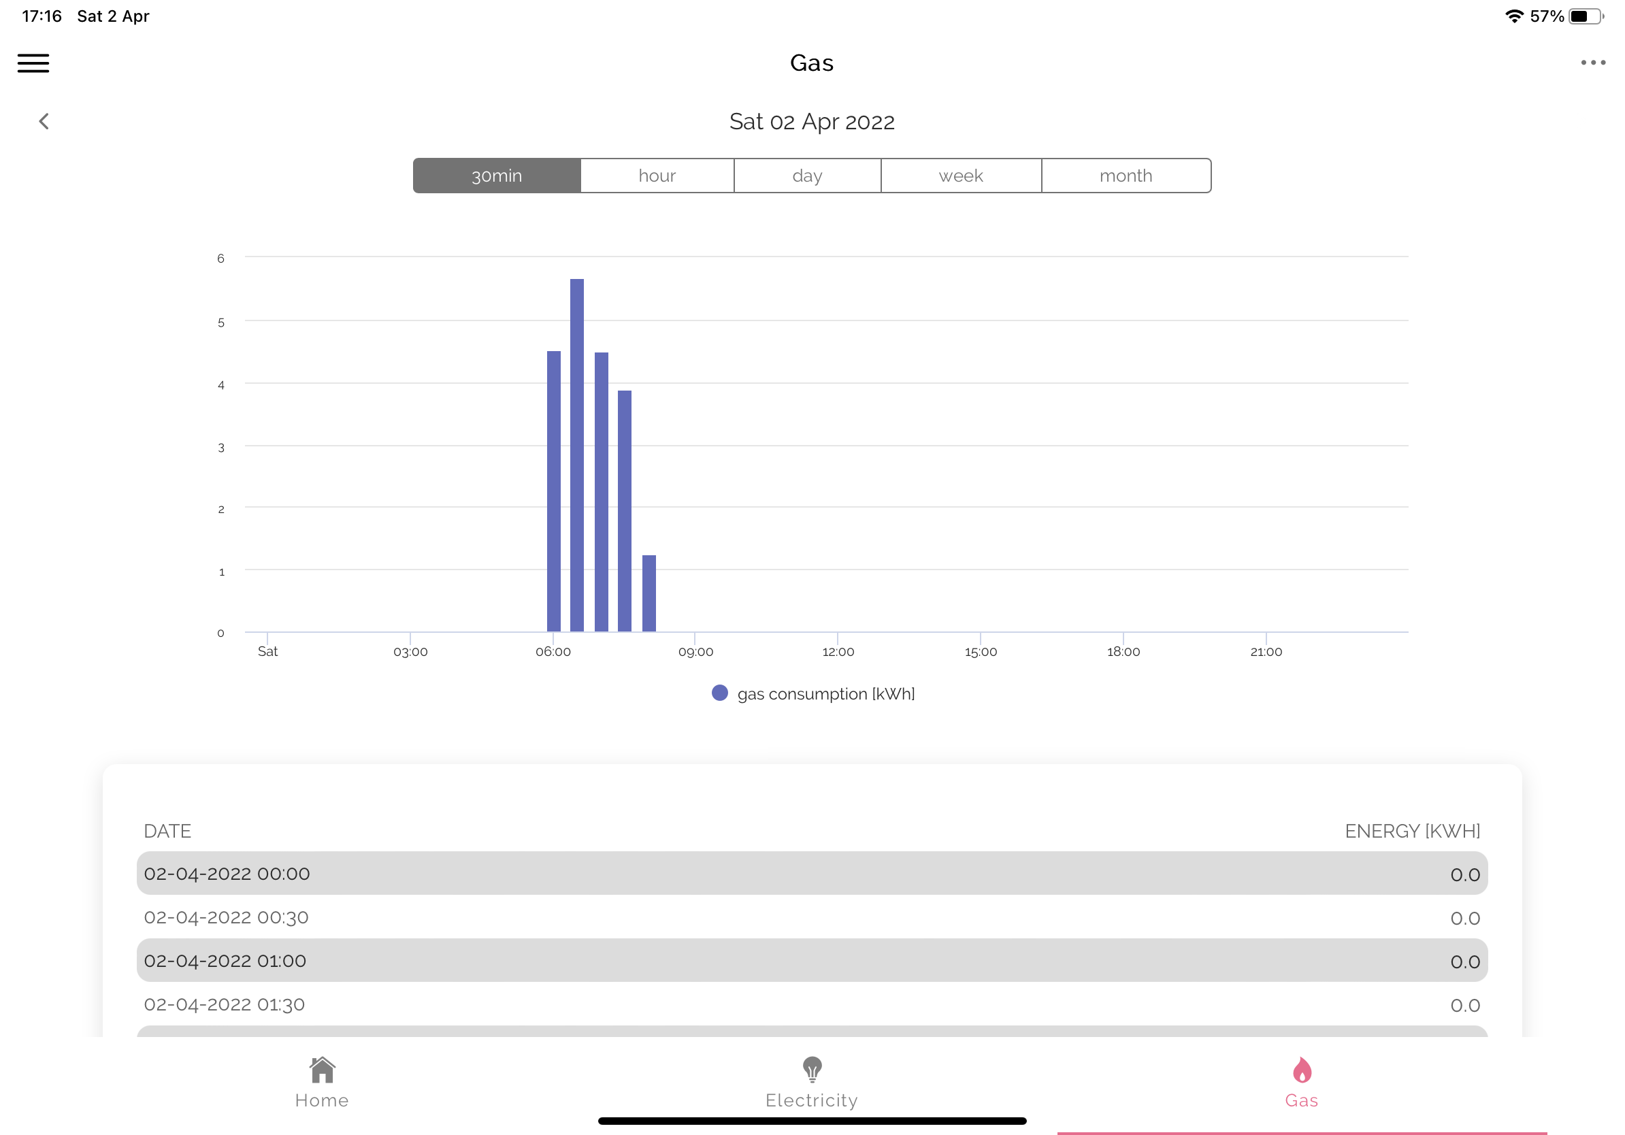Go to previous day with back chevron

44,122
